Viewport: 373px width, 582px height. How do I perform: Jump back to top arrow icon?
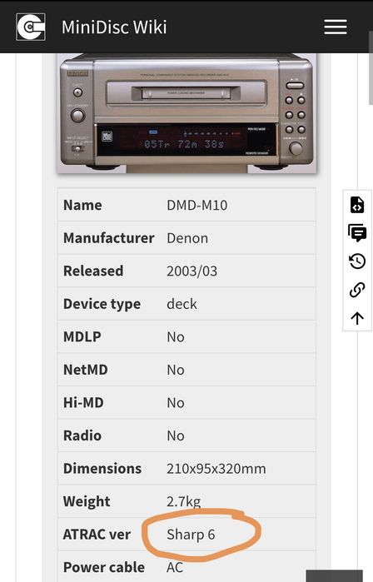tap(357, 318)
